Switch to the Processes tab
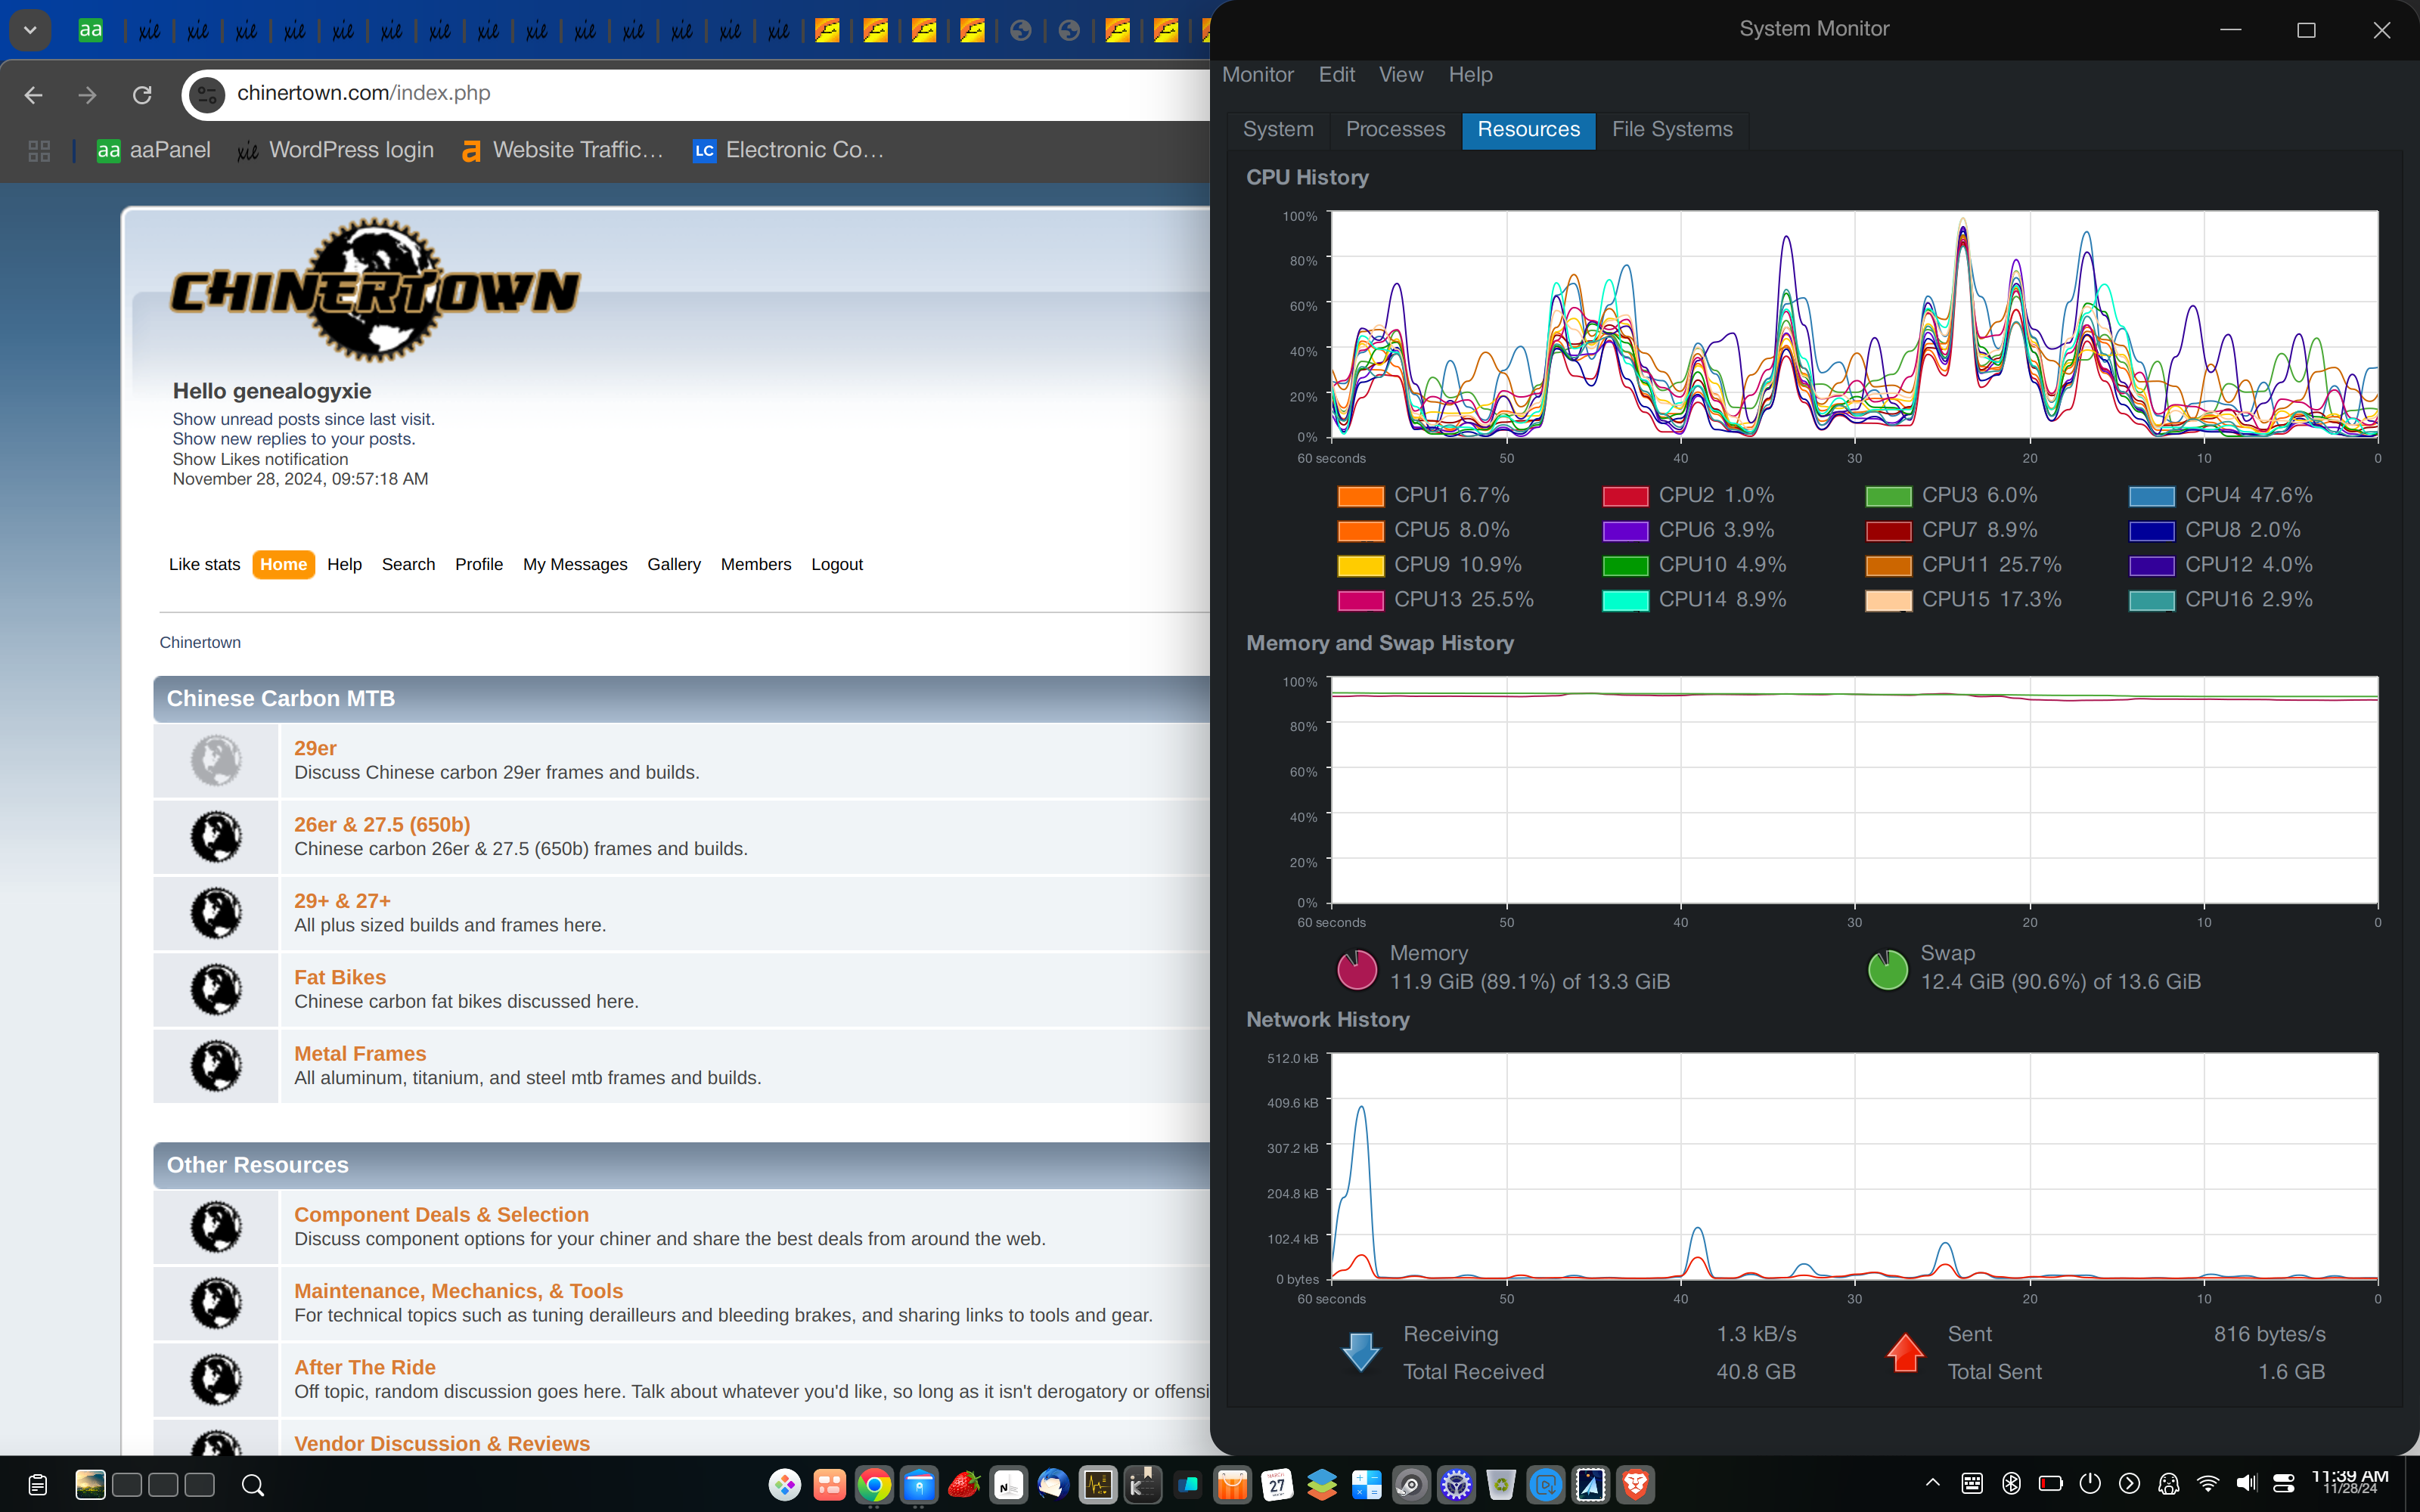The width and height of the screenshot is (2420, 1512). 1395,130
